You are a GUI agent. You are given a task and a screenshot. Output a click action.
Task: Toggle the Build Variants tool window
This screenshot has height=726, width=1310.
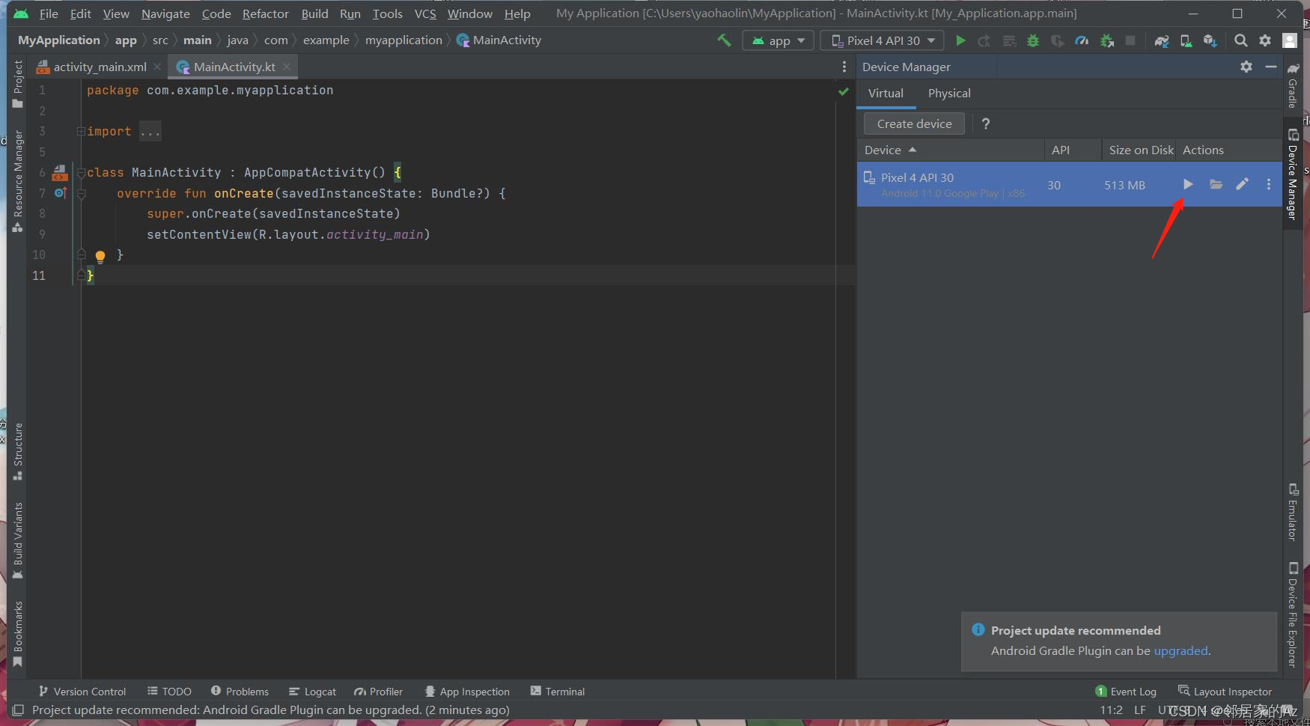pyautogui.click(x=18, y=540)
